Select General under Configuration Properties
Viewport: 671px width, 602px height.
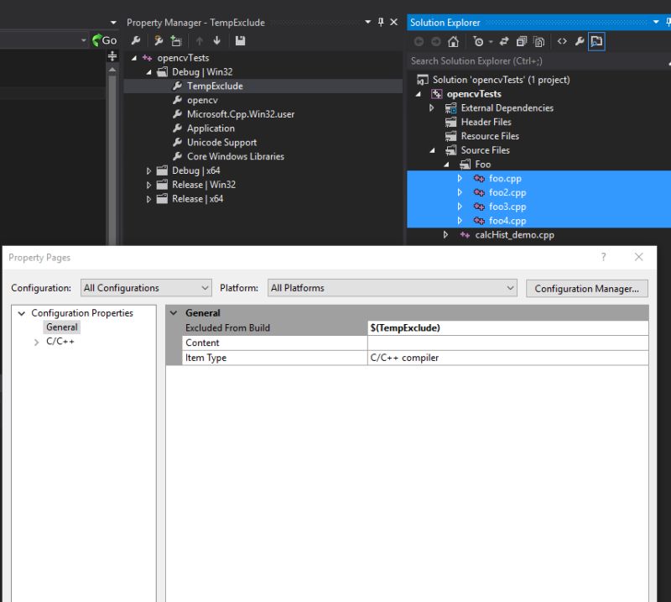pyautogui.click(x=62, y=327)
